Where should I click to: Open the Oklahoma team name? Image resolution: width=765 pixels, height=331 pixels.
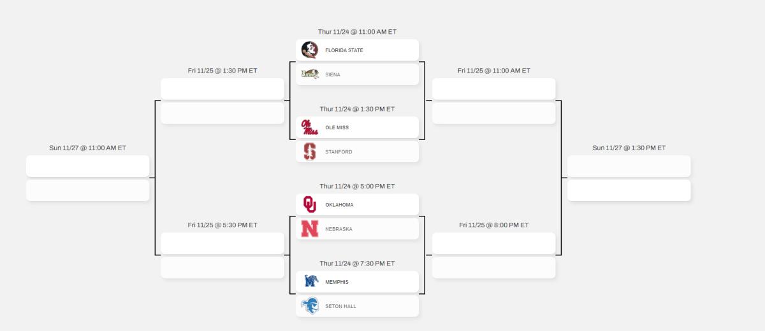coord(339,205)
